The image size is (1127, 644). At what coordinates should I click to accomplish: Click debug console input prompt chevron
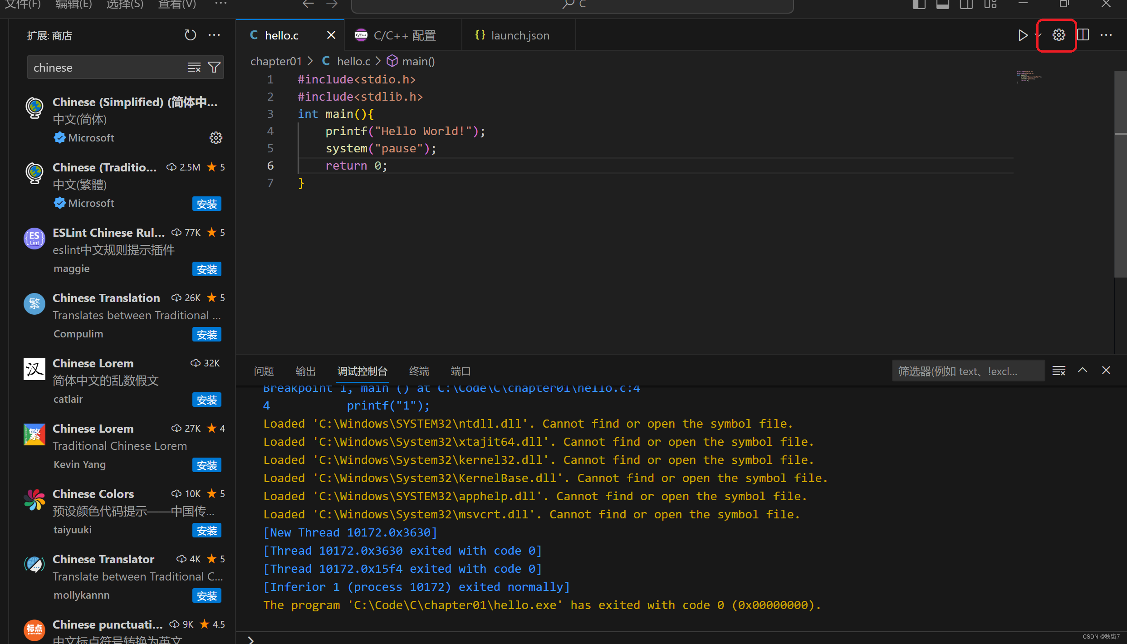251,639
